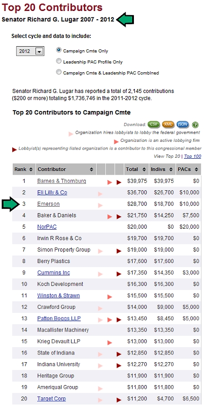205x408 pixels.
Task: Follow the NorPAC contributor link
Action: tap(47, 227)
